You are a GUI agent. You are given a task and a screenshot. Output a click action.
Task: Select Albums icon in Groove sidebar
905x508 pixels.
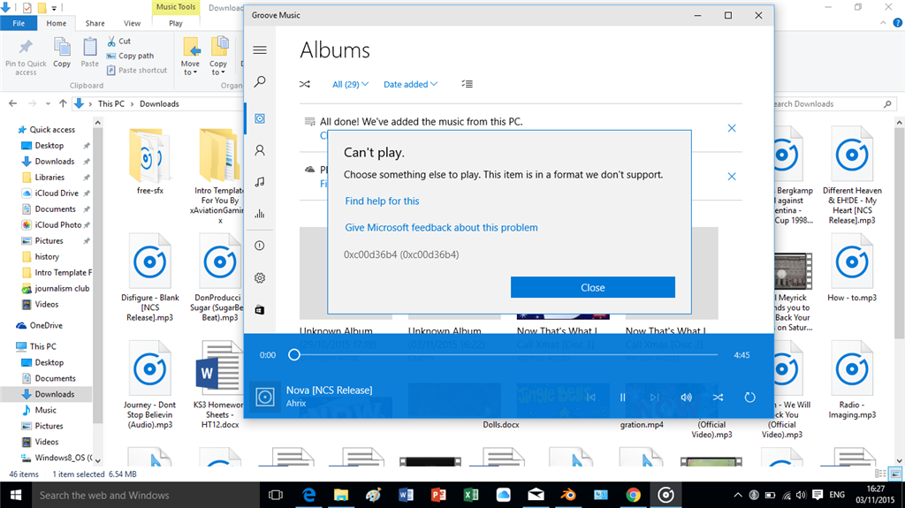coord(260,118)
